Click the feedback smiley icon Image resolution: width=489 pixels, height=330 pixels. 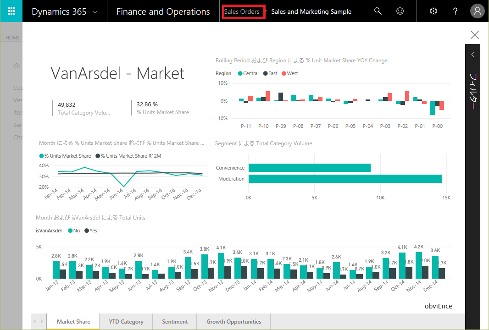click(x=400, y=11)
